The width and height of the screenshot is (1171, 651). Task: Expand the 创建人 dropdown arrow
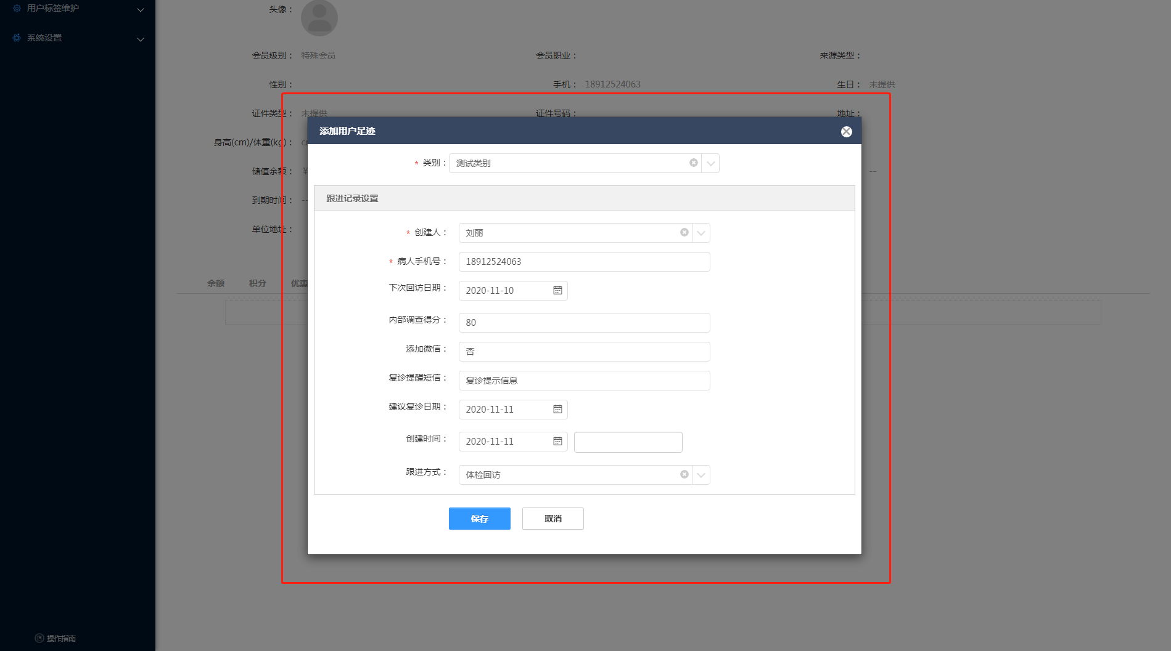tap(701, 233)
